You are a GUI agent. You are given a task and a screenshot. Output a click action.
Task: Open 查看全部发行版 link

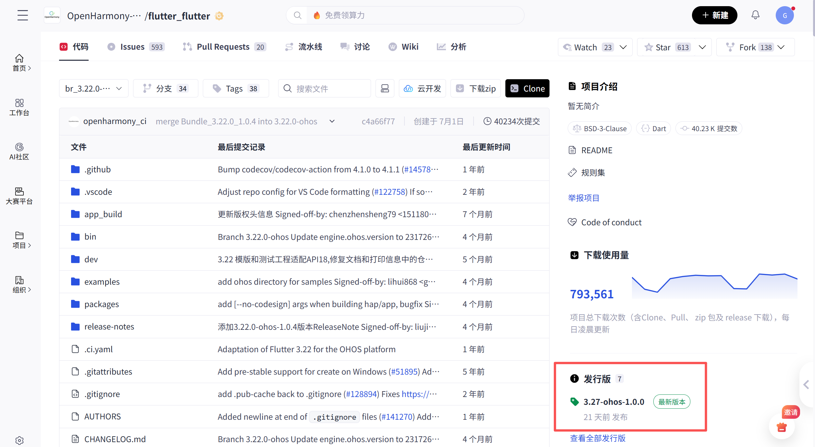tap(598, 438)
